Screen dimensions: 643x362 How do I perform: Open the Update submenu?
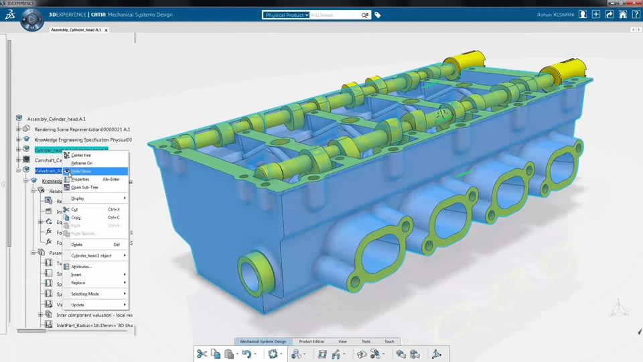pyautogui.click(x=96, y=305)
